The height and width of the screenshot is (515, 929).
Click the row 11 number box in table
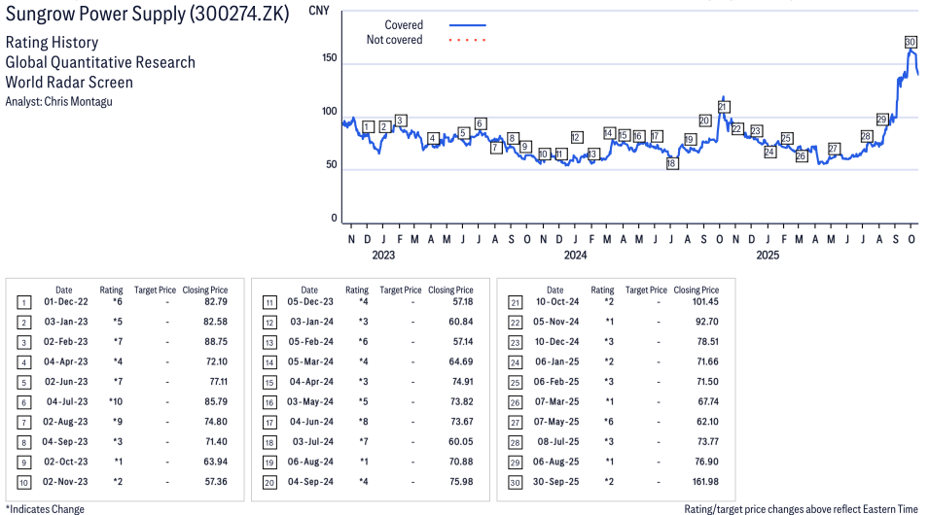tap(269, 302)
